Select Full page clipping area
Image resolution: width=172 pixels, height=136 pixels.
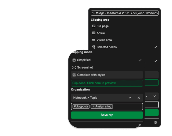tap(125, 26)
